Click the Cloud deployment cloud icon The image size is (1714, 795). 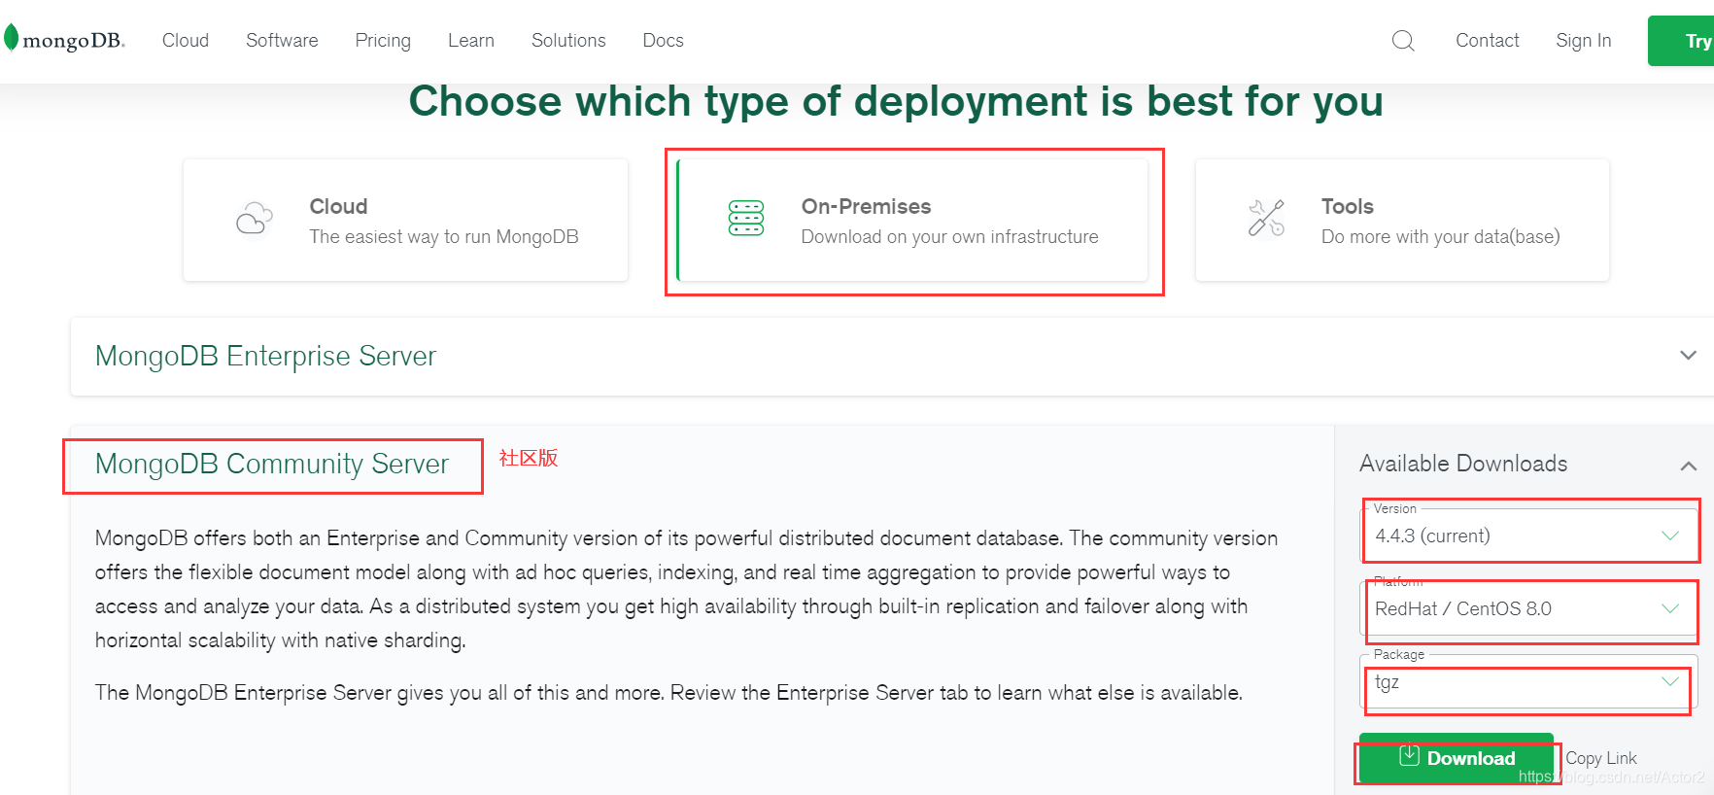tap(255, 219)
